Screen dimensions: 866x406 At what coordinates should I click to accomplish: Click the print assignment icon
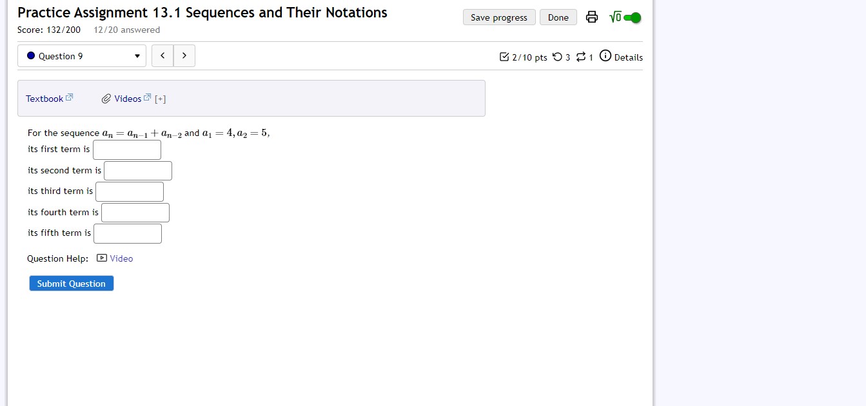pos(591,17)
